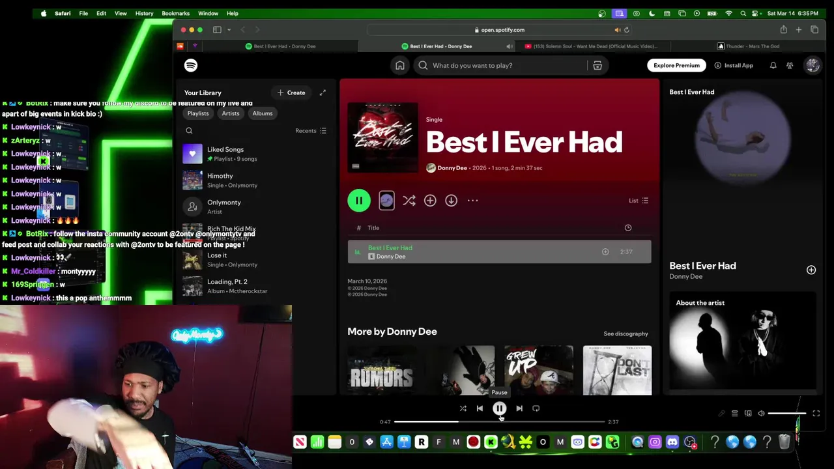Open Himothy single in library

pos(255,180)
